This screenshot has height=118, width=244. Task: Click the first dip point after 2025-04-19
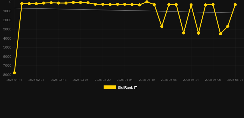162,26
